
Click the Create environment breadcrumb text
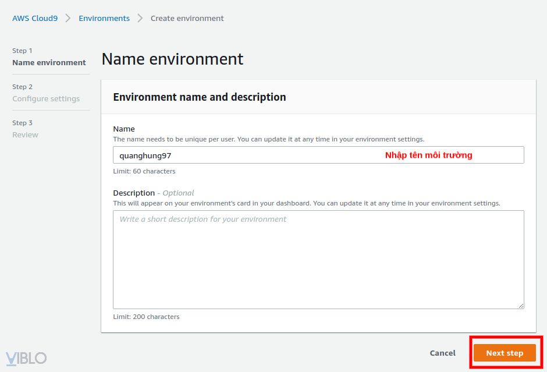(x=187, y=18)
